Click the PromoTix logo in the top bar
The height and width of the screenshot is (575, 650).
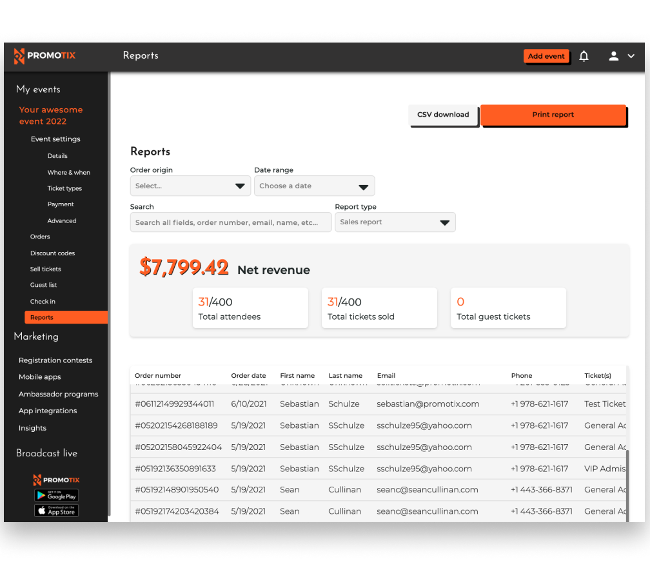click(x=44, y=56)
